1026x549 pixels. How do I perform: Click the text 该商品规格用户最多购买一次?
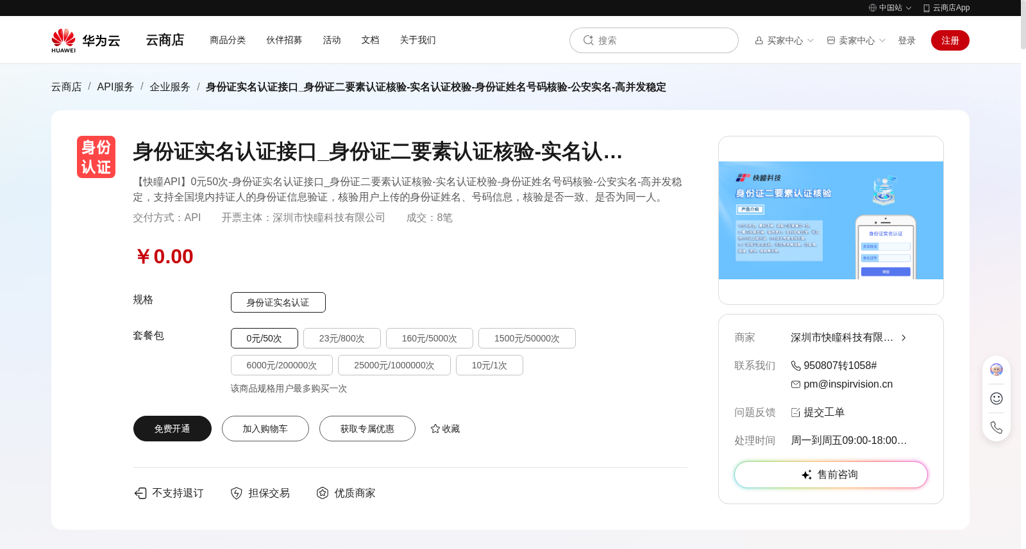pyautogui.click(x=289, y=389)
